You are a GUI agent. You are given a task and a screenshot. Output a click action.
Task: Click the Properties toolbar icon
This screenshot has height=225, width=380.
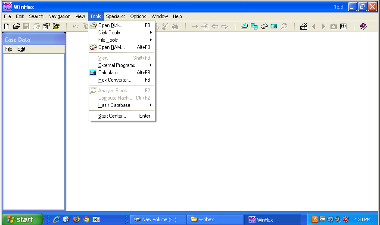(46, 26)
